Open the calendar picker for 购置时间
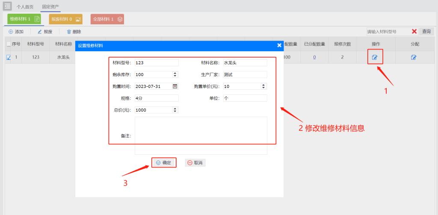The image size is (438, 215). pyautogui.click(x=175, y=86)
